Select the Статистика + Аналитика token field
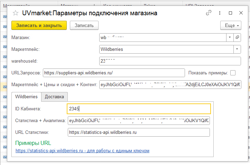The height and width of the screenshot is (165, 250). [139, 120]
